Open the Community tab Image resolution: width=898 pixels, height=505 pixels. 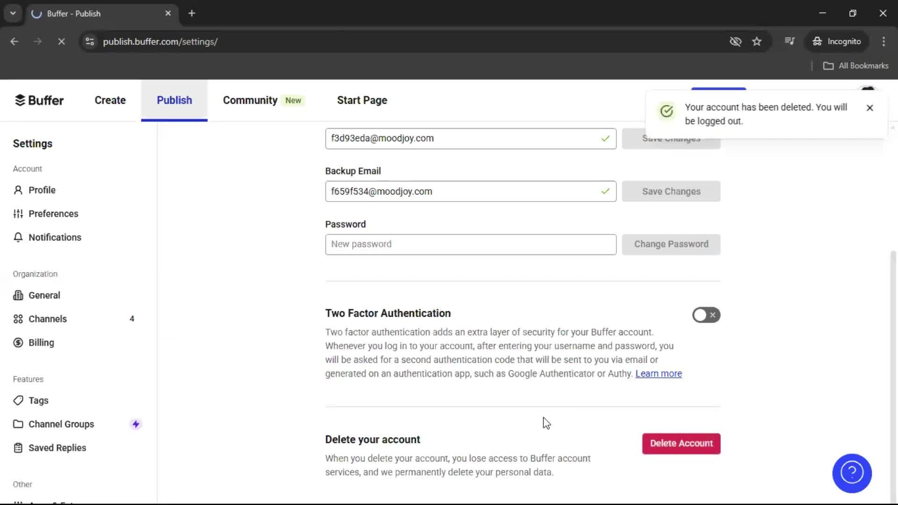(250, 101)
